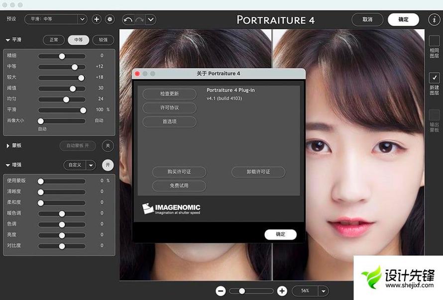This screenshot has width=443, height=300.
Task: Click the 较大 value +18
Action: 100,77
